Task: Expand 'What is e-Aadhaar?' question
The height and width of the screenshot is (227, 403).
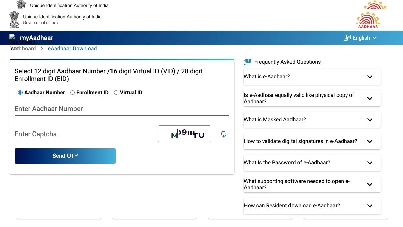Action: 312,77
